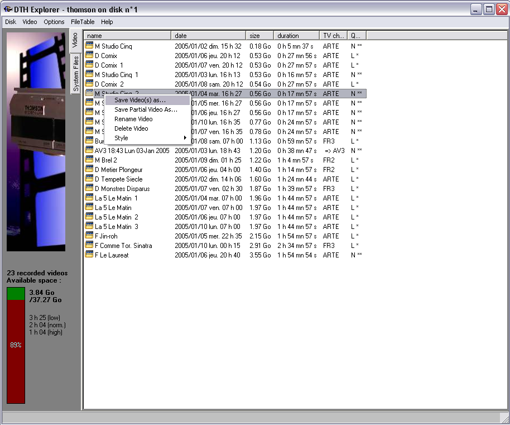
Task: Click the DTH Explorer title bar icon
Action: pos(8,9)
